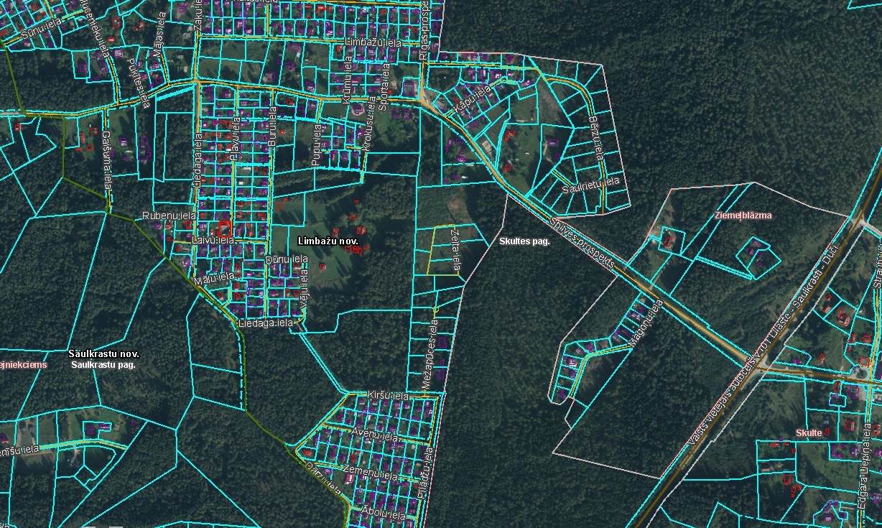Click the Limbažu nov. municipality label
This screenshot has height=528, width=882.
point(328,241)
